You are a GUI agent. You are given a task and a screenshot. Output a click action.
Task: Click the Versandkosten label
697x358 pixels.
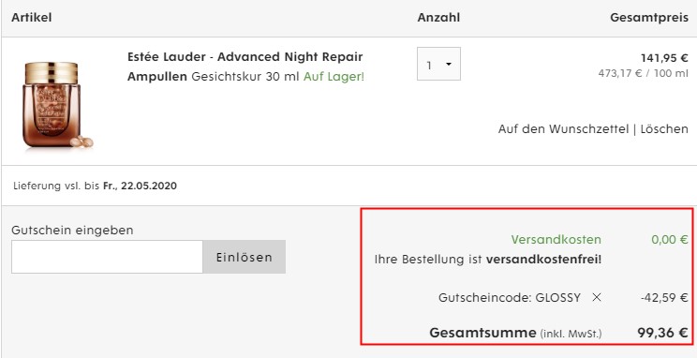coord(556,240)
